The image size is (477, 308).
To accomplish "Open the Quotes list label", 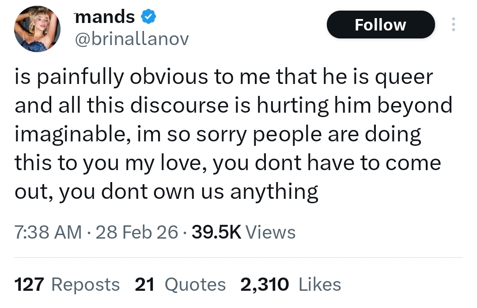I will coord(195,285).
